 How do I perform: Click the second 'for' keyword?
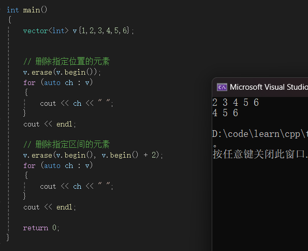pyautogui.click(x=30, y=166)
